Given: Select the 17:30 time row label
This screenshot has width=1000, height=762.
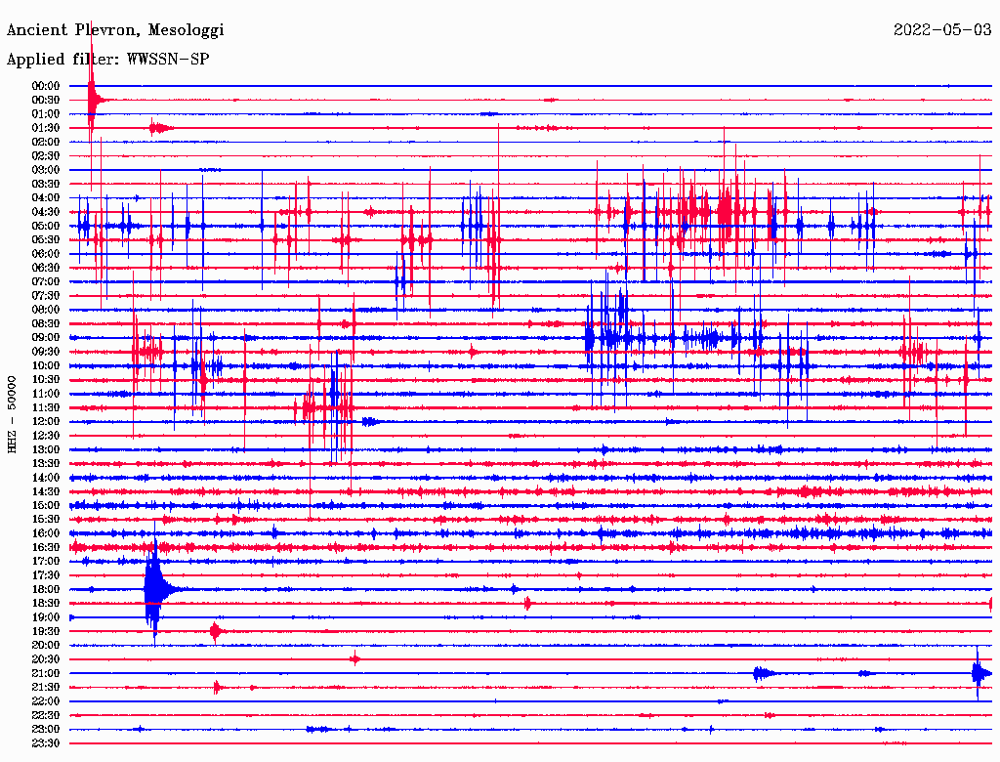Looking at the screenshot, I should (x=46, y=575).
